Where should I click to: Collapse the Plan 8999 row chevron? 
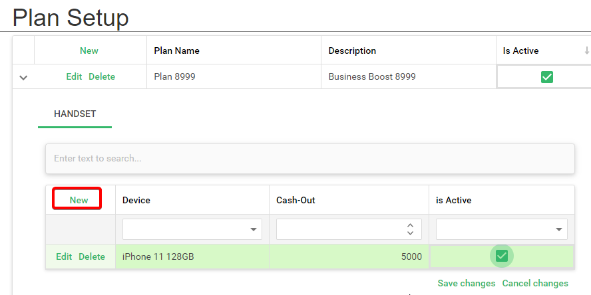(23, 78)
